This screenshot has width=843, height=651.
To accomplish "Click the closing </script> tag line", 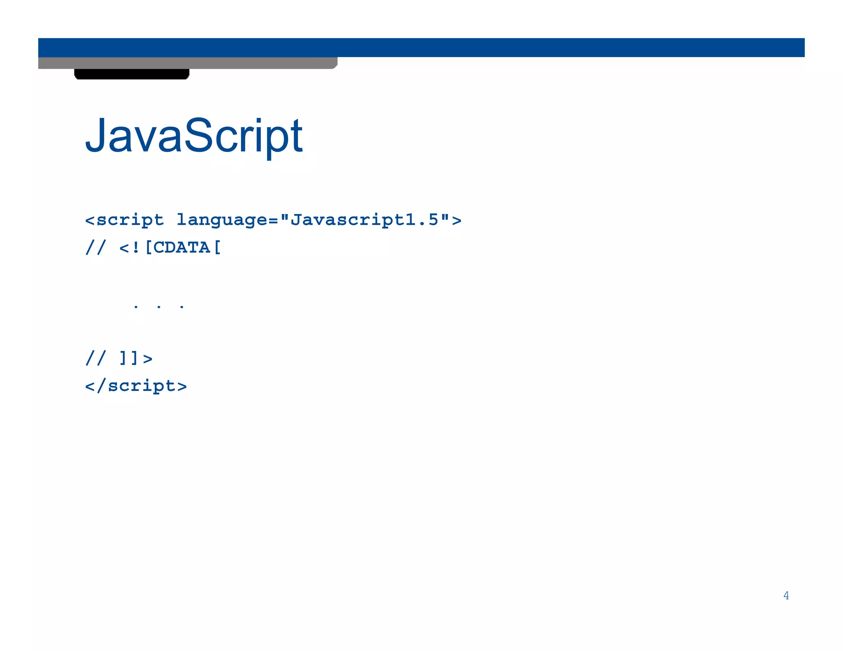I will pyautogui.click(x=136, y=386).
